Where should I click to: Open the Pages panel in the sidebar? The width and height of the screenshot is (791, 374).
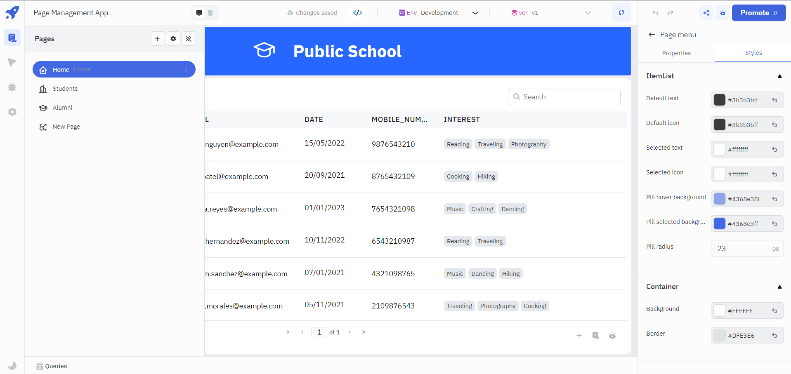point(12,38)
